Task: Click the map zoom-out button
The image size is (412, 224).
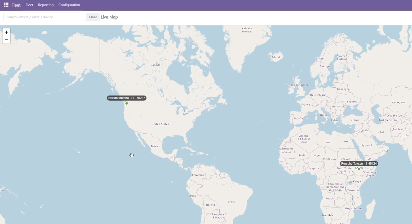Action: [x=6, y=40]
